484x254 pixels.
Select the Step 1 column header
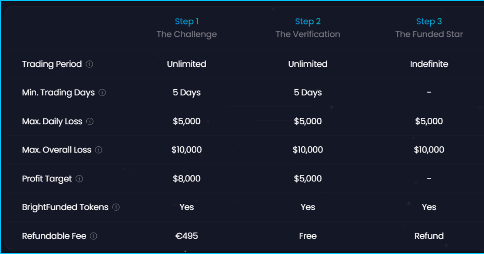coord(187,21)
